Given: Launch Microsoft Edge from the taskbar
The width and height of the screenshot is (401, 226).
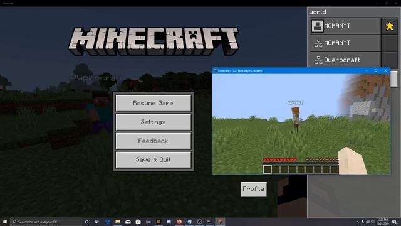Looking at the screenshot, I should click(107, 222).
